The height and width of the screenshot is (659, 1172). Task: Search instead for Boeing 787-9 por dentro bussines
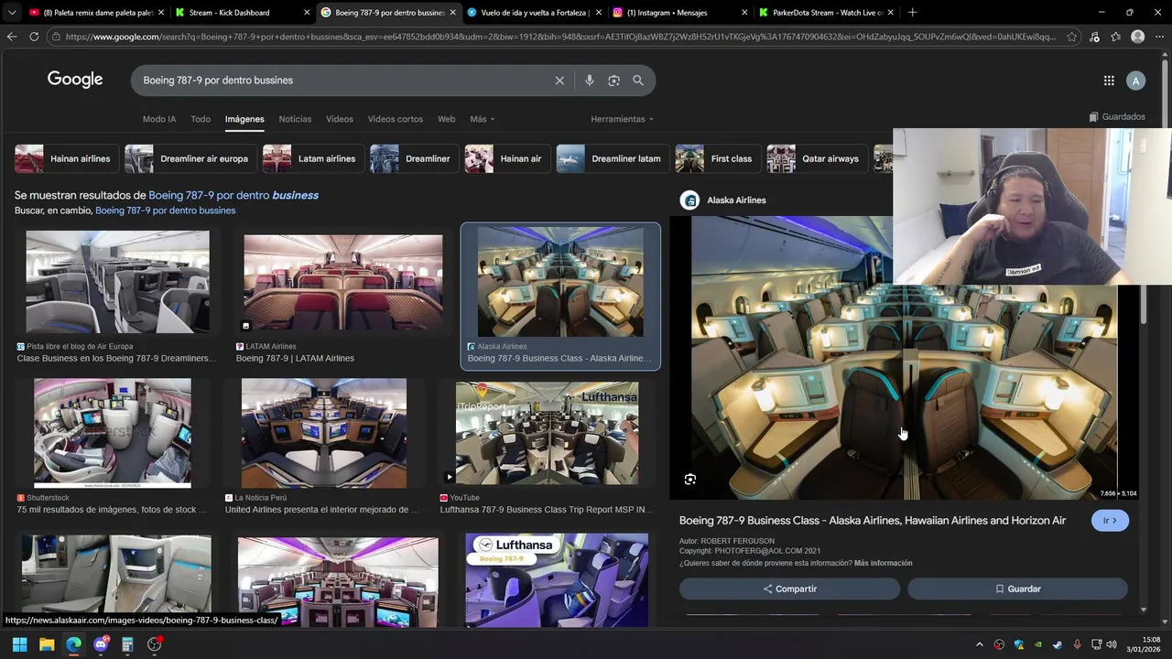pyautogui.click(x=165, y=211)
